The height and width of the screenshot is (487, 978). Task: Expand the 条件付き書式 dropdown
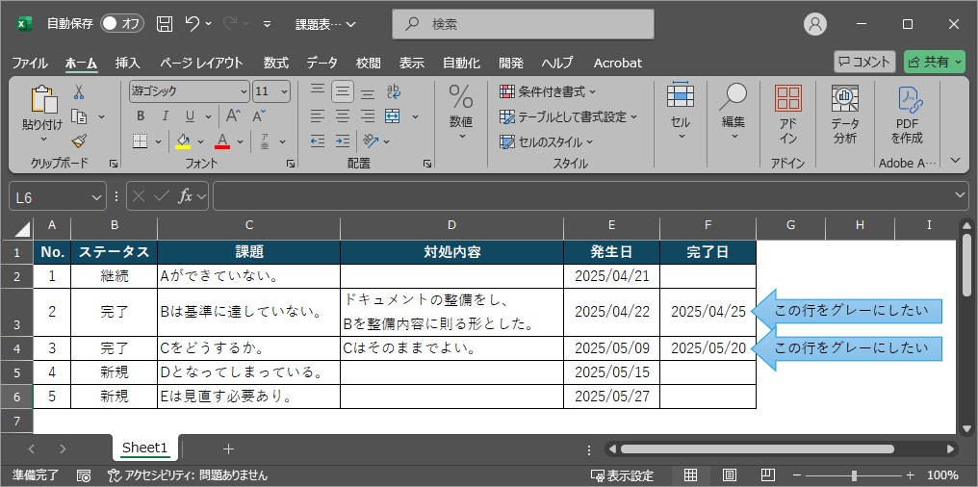(x=548, y=92)
